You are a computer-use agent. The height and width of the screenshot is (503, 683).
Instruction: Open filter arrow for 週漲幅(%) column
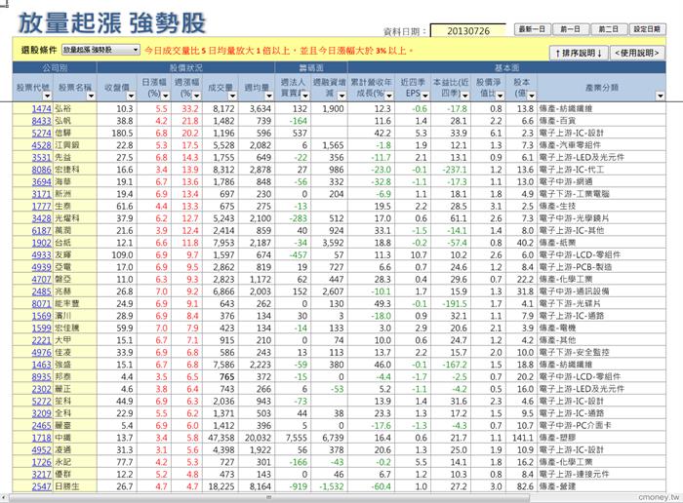coord(197,96)
